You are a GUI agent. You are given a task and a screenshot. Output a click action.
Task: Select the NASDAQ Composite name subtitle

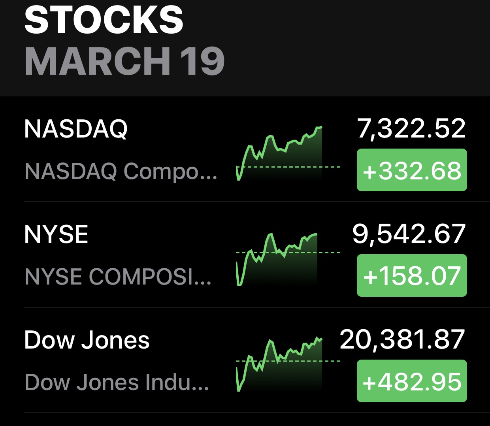[121, 171]
